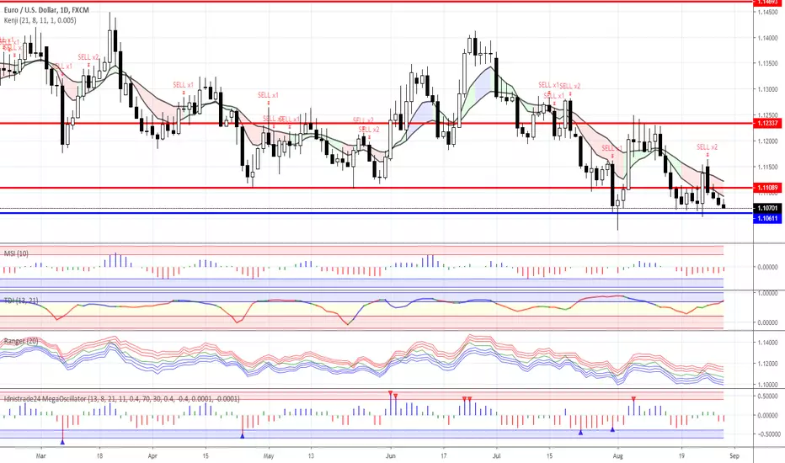Click the May label on time axis

coord(269,456)
